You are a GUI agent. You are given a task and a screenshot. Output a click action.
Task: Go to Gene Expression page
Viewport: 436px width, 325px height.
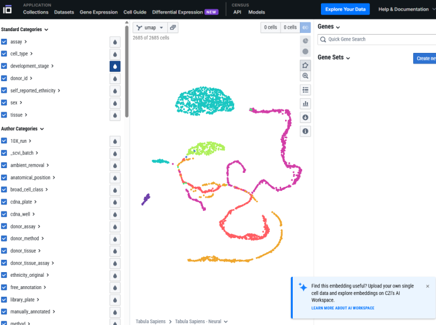point(99,12)
